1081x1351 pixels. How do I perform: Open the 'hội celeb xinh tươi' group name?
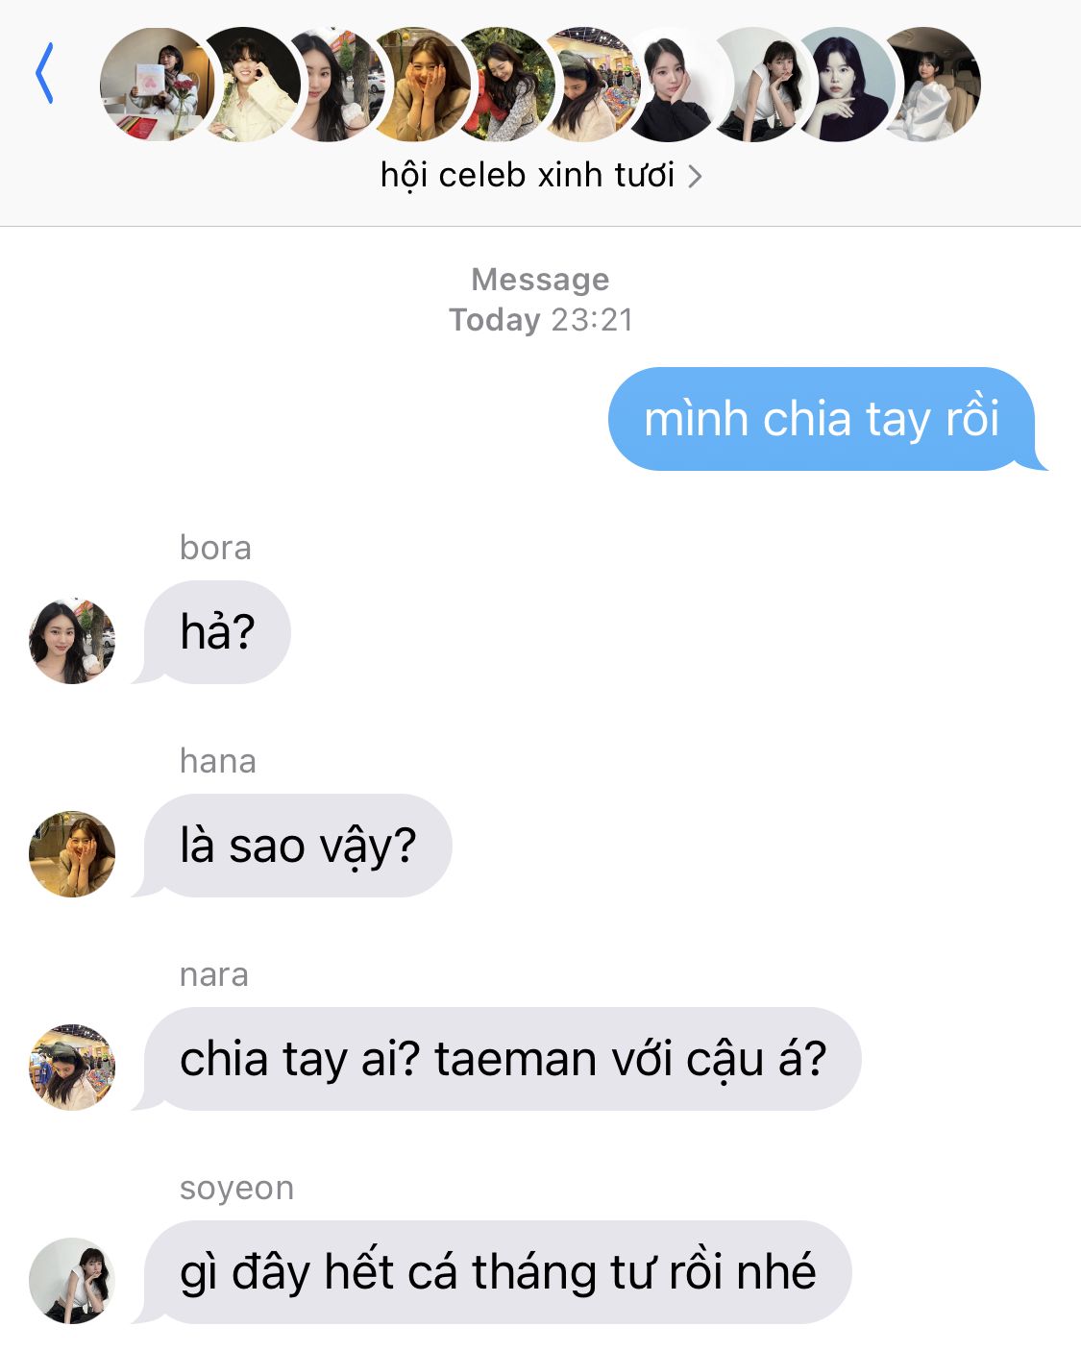point(528,175)
